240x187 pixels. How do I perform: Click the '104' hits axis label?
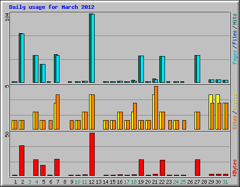[x=7, y=17]
